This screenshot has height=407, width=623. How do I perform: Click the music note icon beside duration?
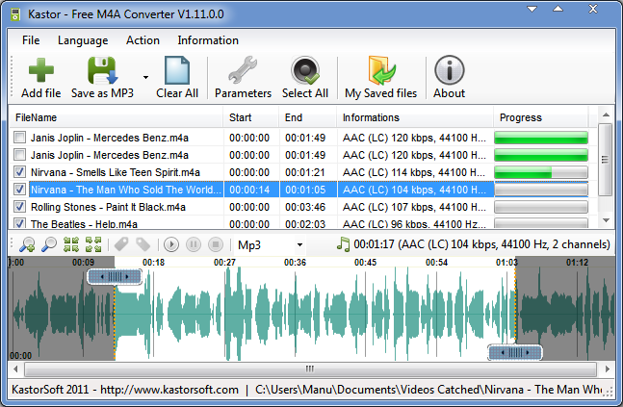343,244
